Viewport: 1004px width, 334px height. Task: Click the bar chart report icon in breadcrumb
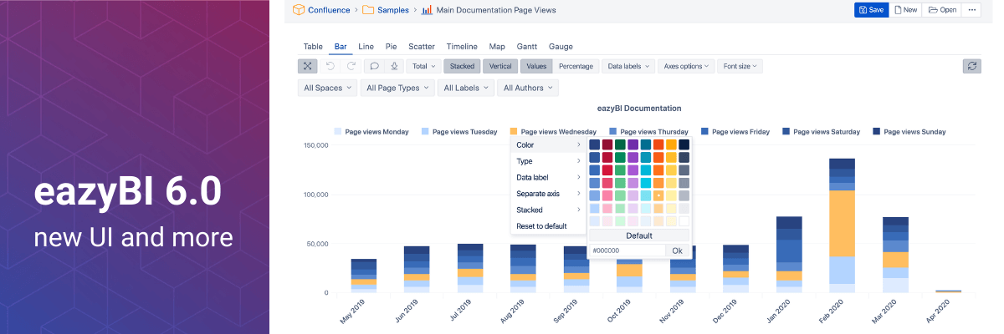[x=427, y=10]
